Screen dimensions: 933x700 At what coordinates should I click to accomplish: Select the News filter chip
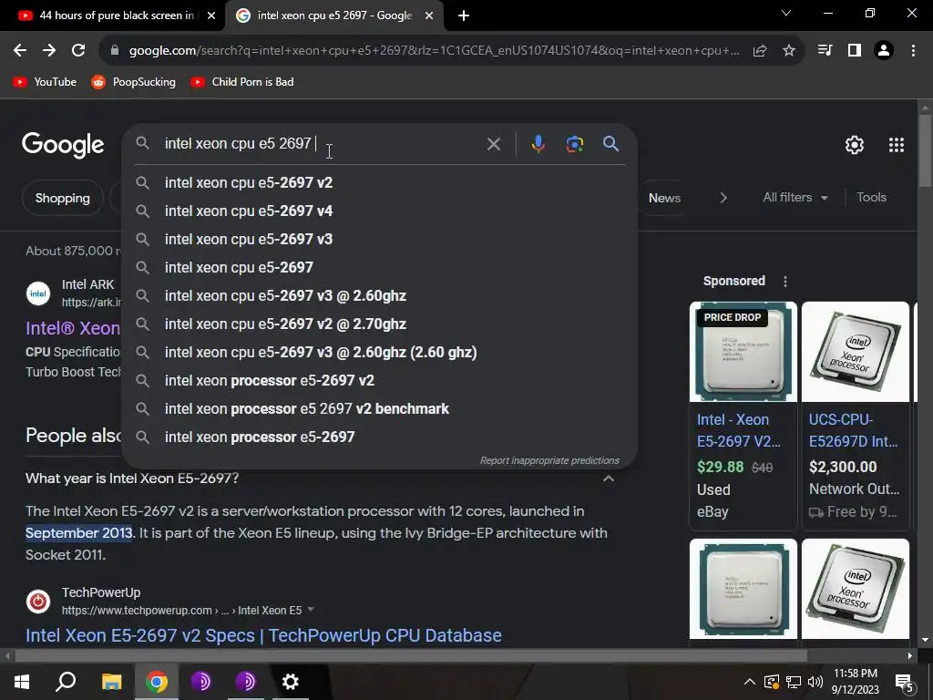click(664, 198)
